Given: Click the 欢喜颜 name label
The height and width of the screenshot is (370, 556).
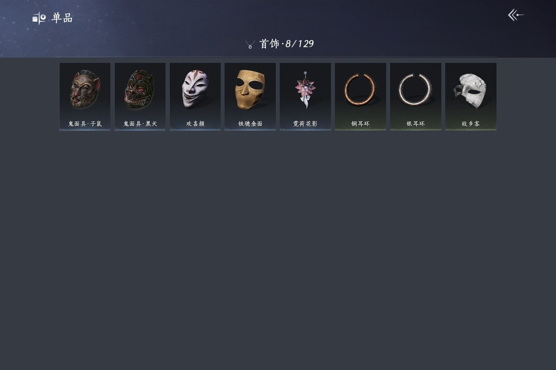Looking at the screenshot, I should [195, 124].
